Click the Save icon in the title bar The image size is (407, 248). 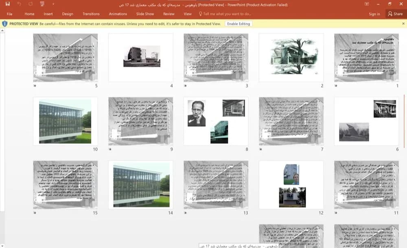click(7, 4)
